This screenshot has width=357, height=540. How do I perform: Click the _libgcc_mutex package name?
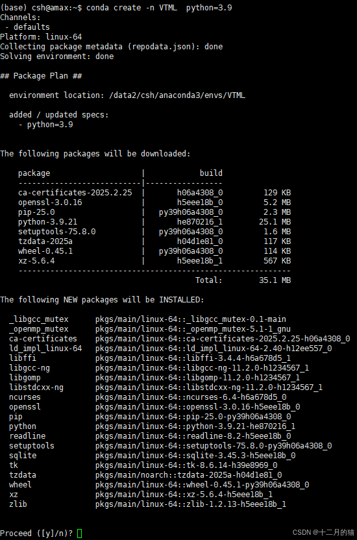[x=38, y=319]
